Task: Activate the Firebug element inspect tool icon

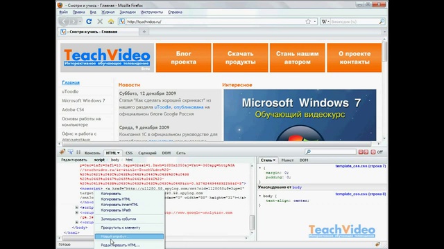Action: [70, 152]
